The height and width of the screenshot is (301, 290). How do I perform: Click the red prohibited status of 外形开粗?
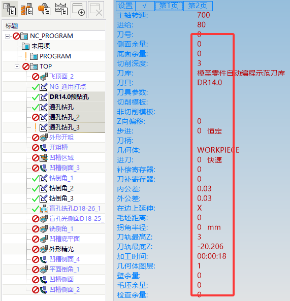click(36, 138)
